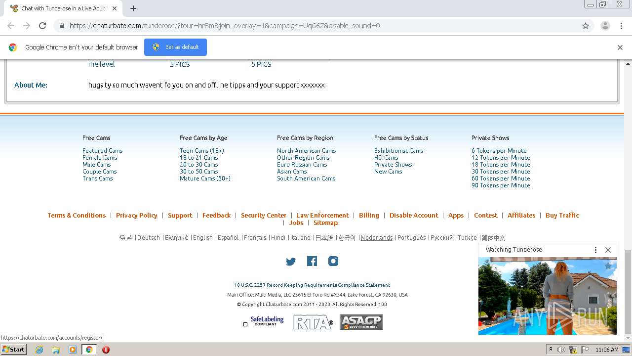This screenshot has width=632, height=356.
Task: Open the system tray volume icon
Action: pos(561,350)
